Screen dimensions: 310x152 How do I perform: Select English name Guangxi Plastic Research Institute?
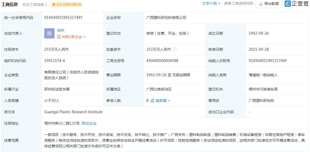pos(73,112)
